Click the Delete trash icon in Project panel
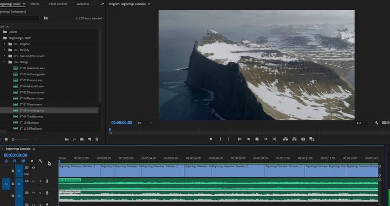 coord(97,139)
